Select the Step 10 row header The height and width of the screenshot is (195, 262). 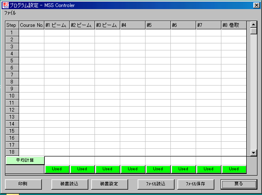(12, 96)
